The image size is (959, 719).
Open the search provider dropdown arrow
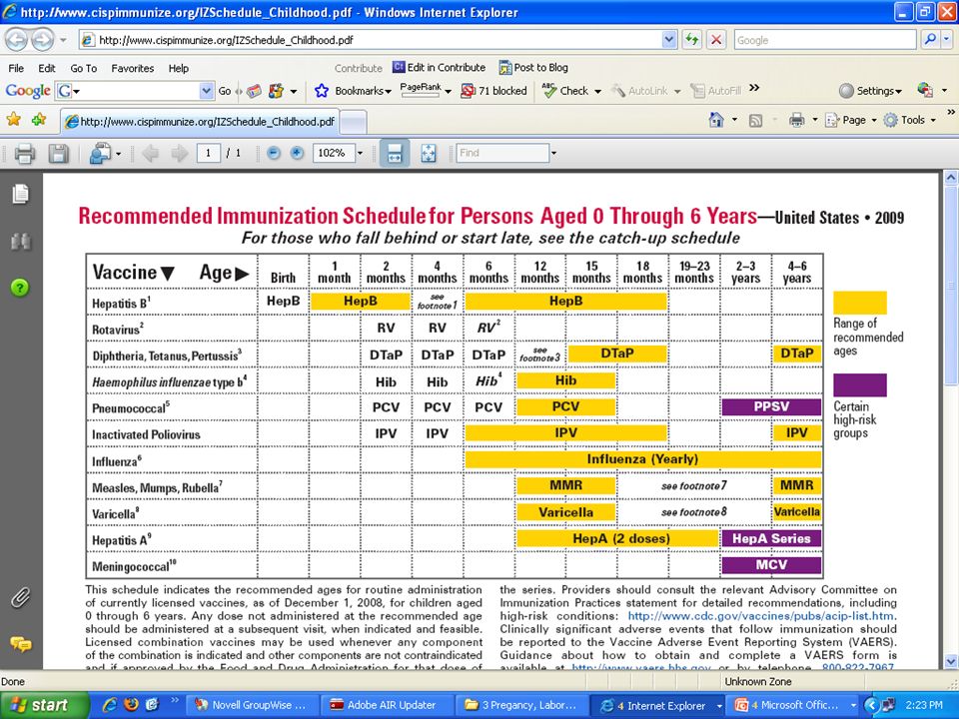tap(946, 40)
